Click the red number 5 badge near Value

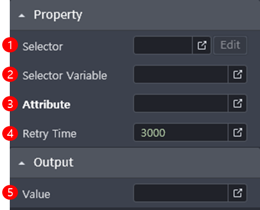(10, 192)
